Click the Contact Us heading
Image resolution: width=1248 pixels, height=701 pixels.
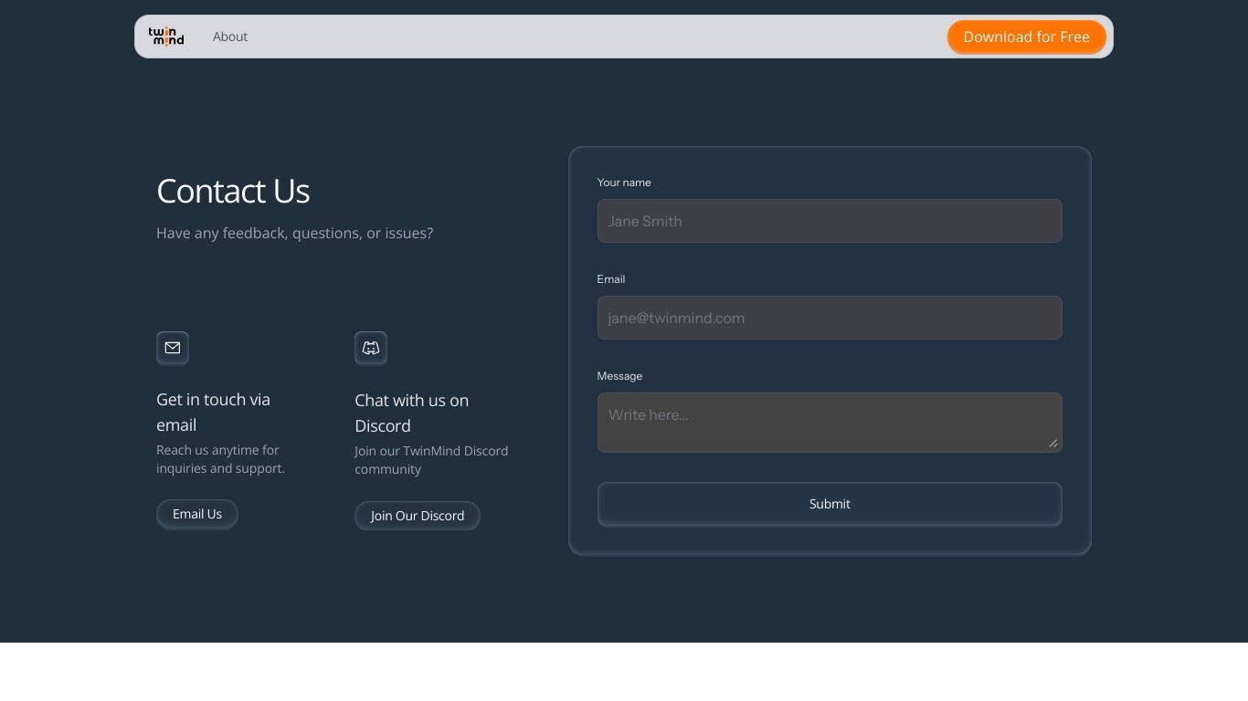point(233,191)
